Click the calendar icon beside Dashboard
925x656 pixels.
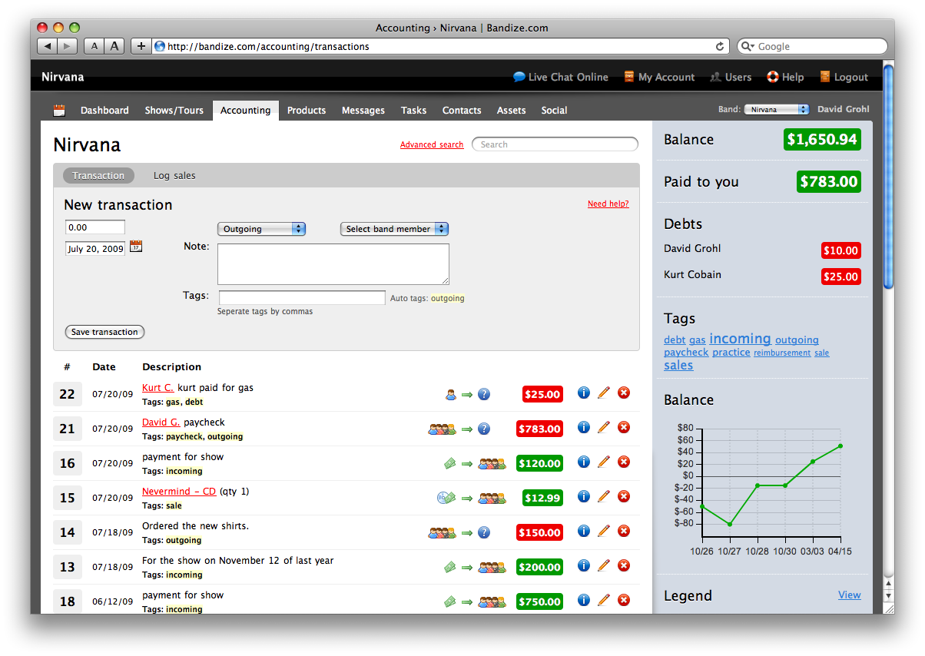59,111
